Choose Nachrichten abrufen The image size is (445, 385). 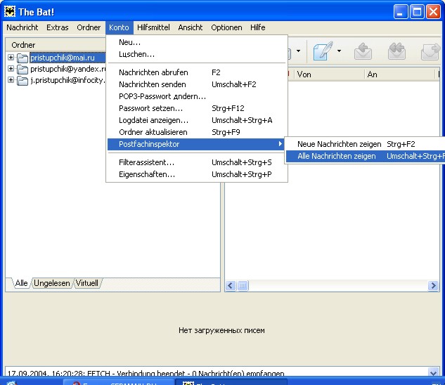197,72
